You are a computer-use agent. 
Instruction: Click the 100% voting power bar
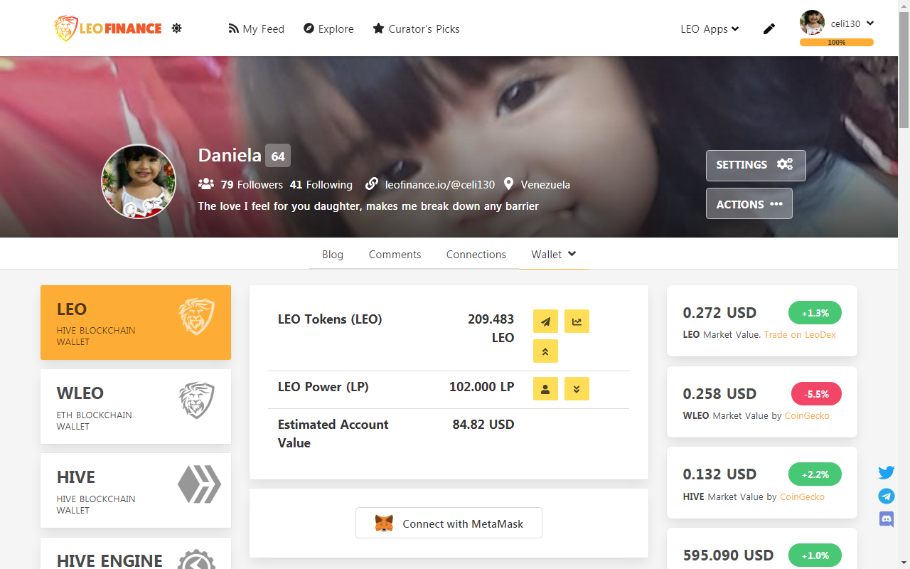[837, 42]
